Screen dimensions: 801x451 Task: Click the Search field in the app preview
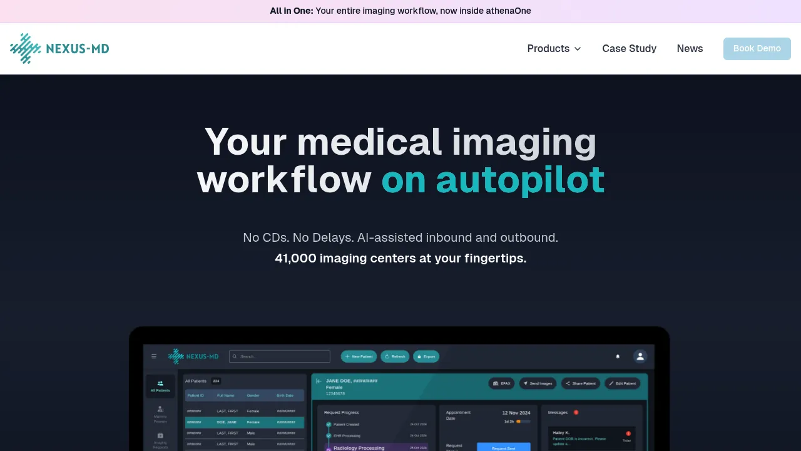click(279, 356)
